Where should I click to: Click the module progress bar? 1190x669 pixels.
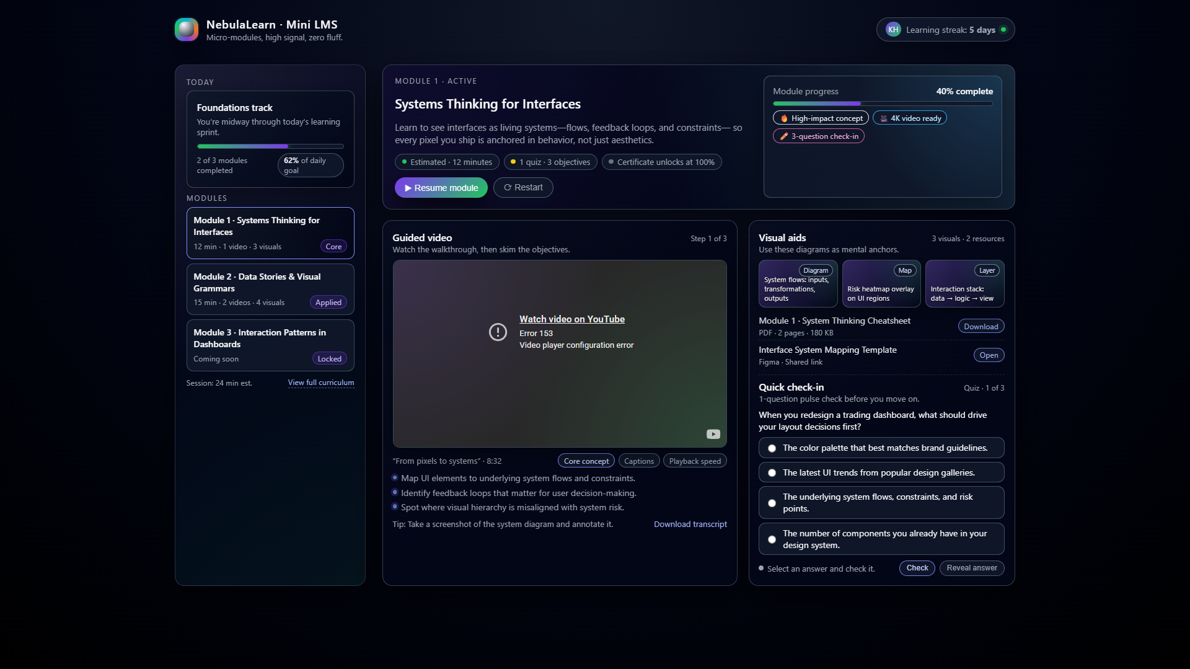pyautogui.click(x=882, y=104)
